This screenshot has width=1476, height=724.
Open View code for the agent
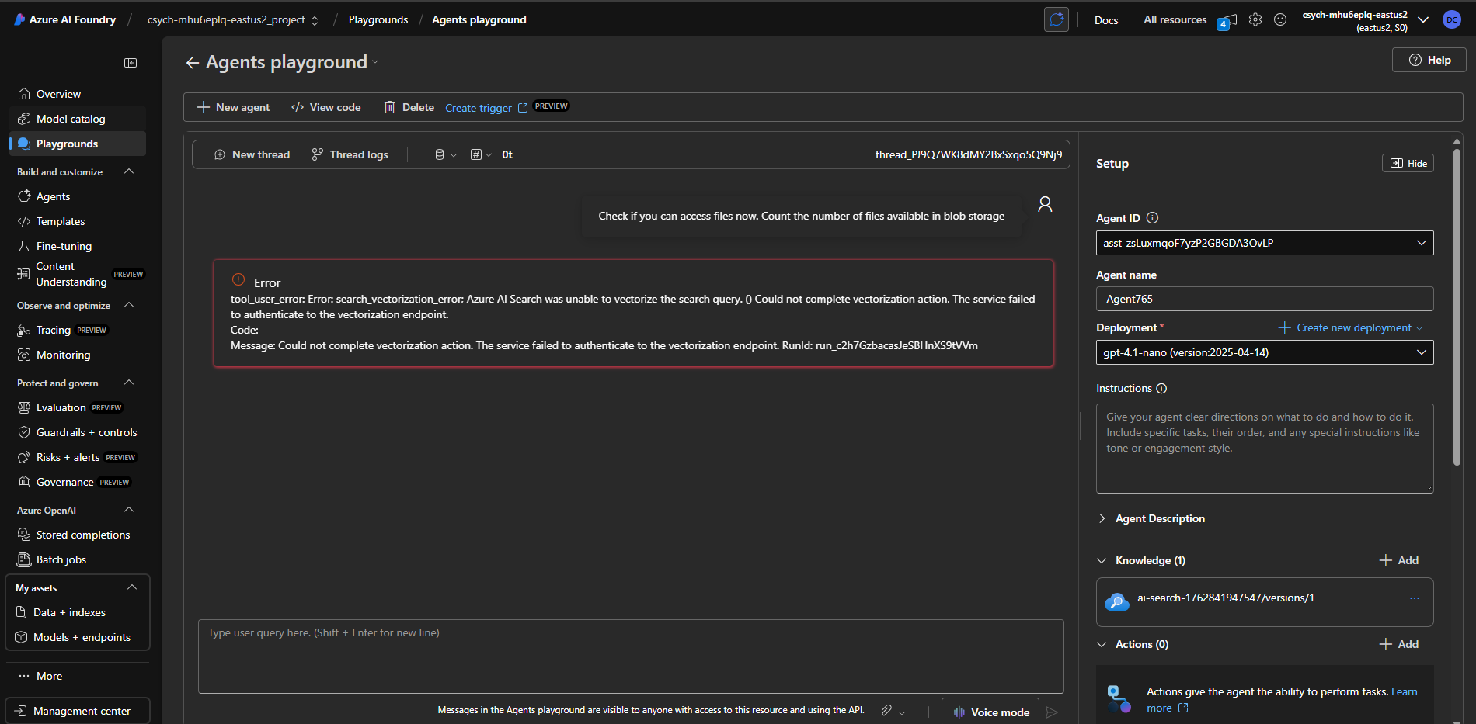(326, 107)
